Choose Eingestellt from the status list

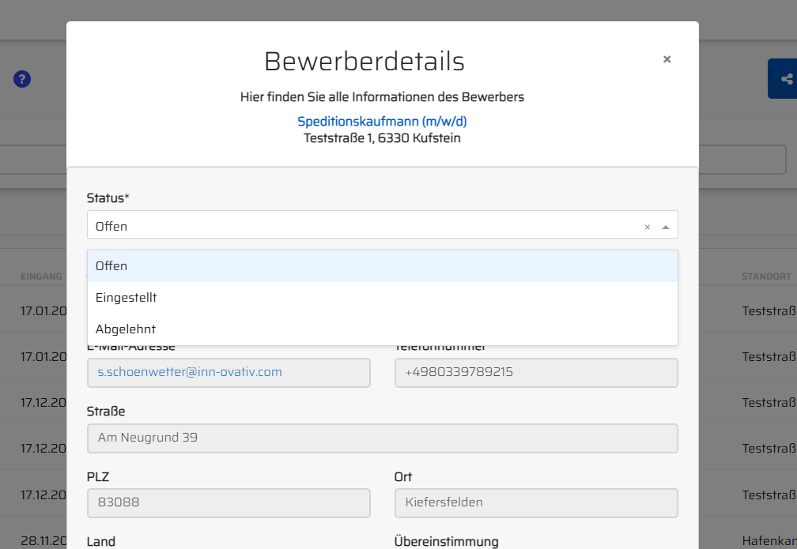coord(382,298)
